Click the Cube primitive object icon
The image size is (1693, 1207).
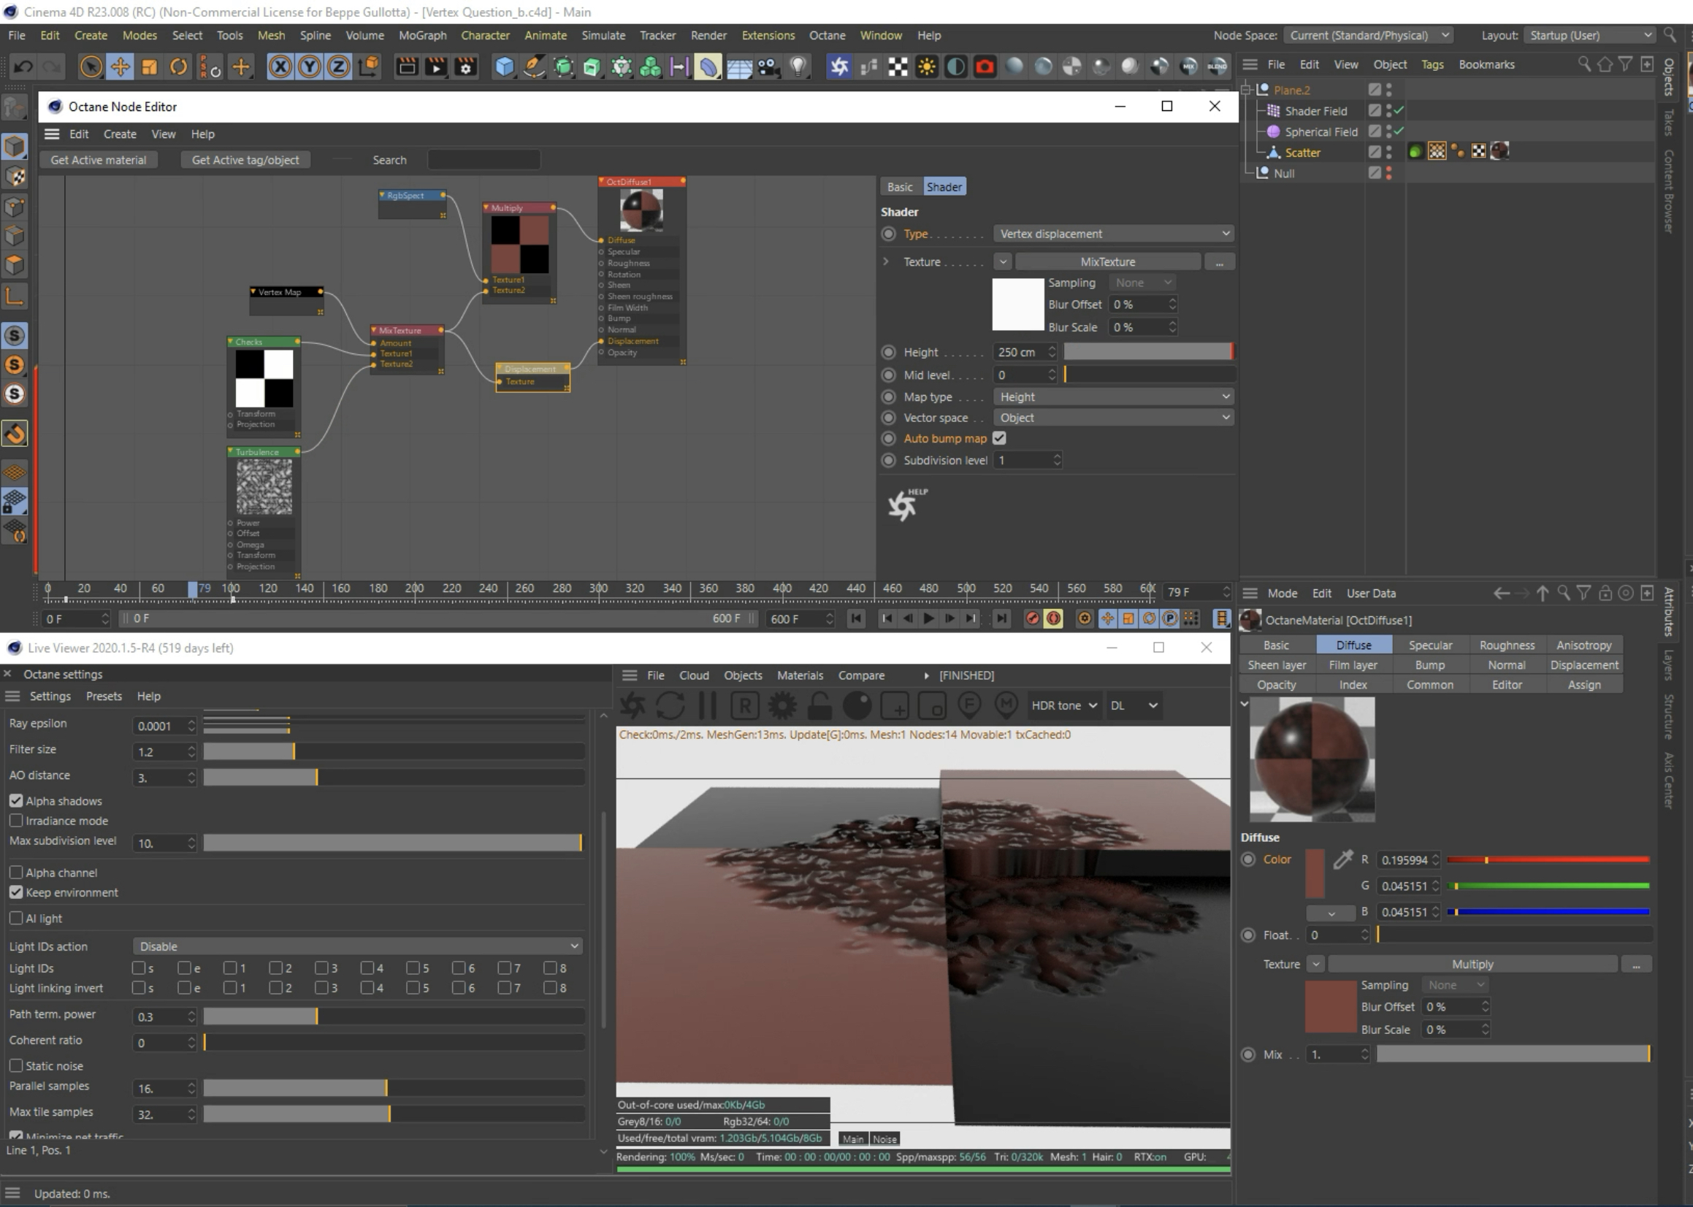505,68
